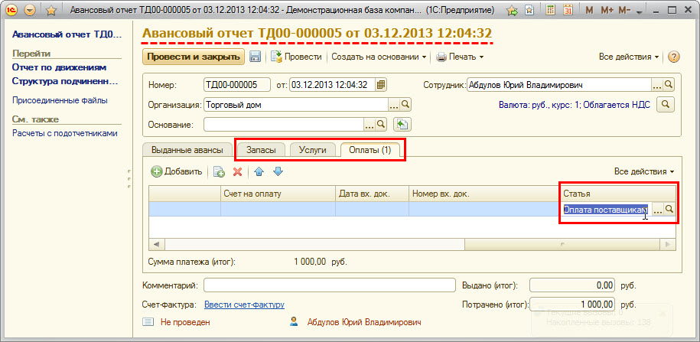Screen dimensions: 700x342
Task: Click the Провести и закрыть button
Action: (x=194, y=57)
